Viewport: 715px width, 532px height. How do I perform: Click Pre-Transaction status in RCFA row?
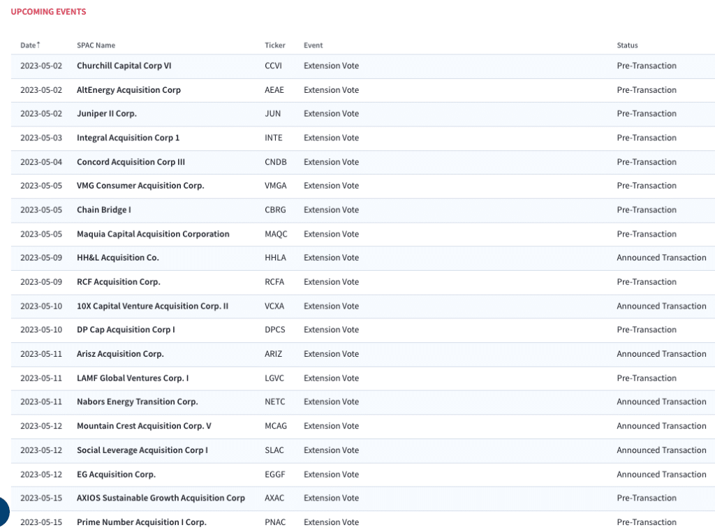pyautogui.click(x=647, y=282)
